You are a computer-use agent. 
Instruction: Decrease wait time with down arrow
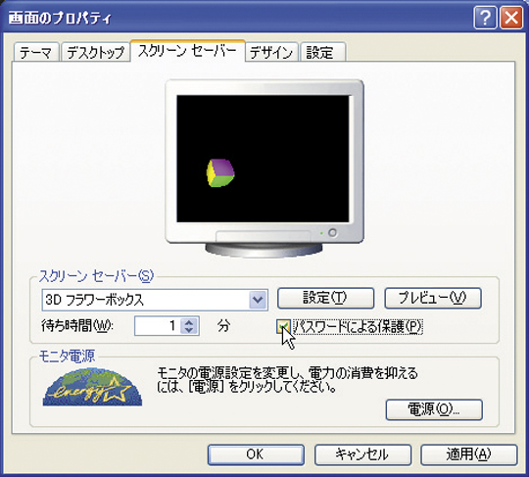(x=189, y=330)
